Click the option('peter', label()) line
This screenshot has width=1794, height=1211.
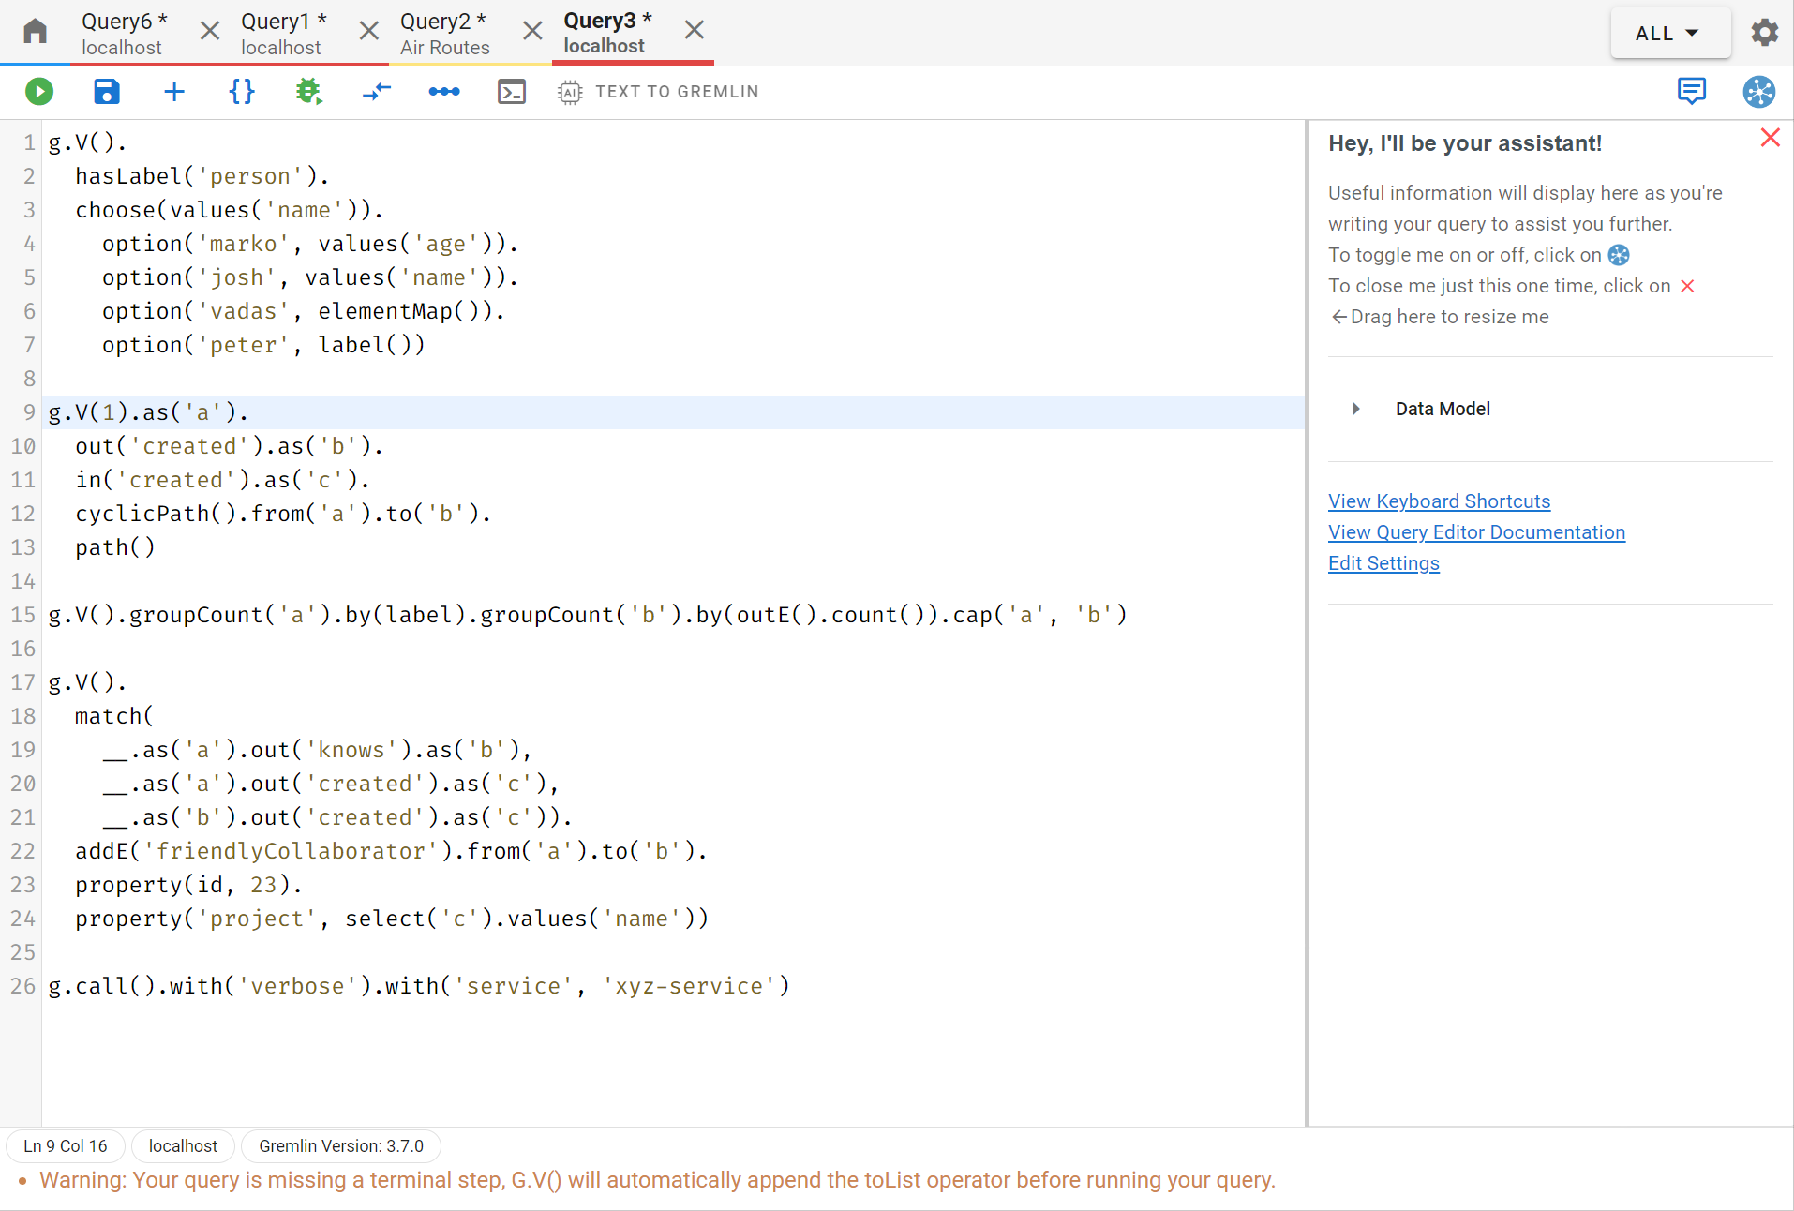pos(263,345)
